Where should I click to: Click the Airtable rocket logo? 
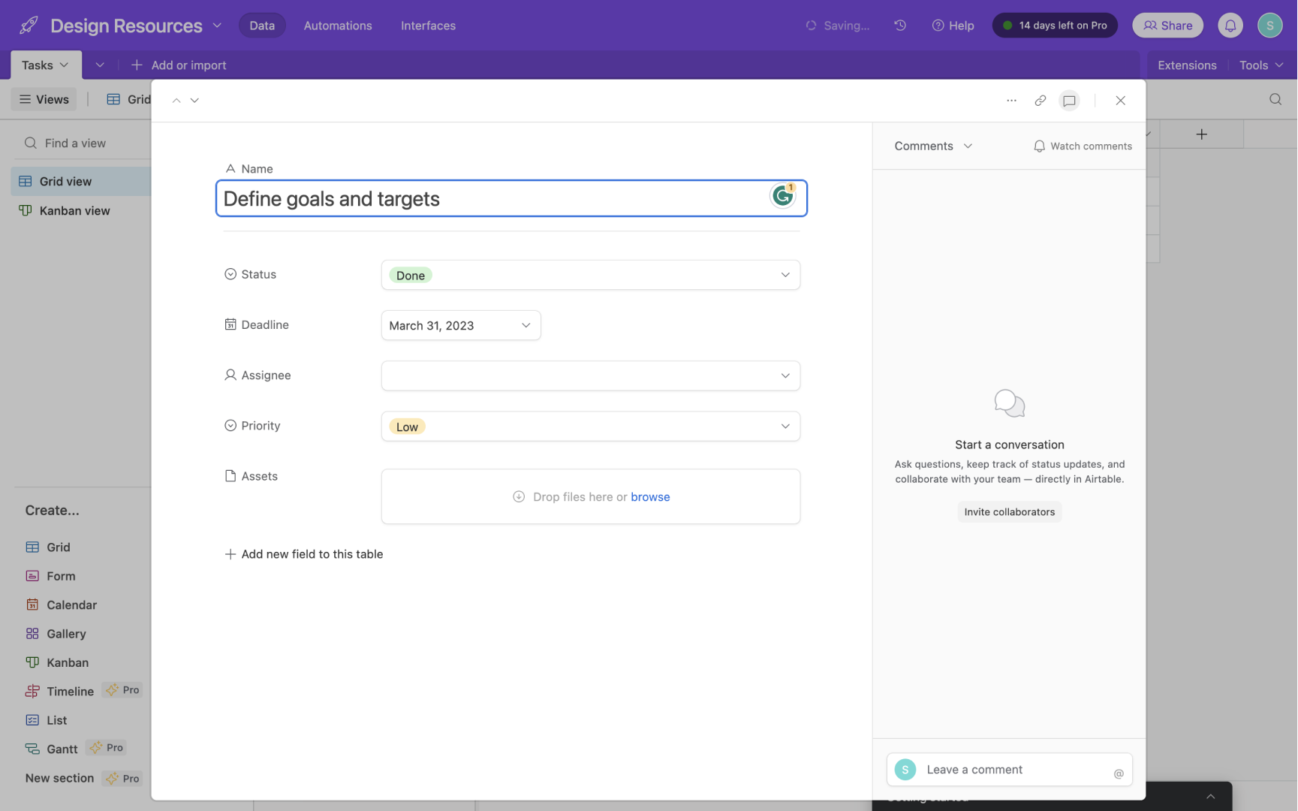pyautogui.click(x=28, y=24)
